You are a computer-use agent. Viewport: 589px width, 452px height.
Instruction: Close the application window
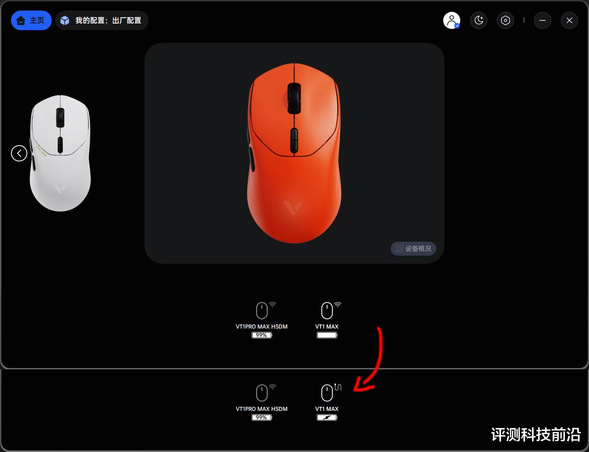point(569,20)
